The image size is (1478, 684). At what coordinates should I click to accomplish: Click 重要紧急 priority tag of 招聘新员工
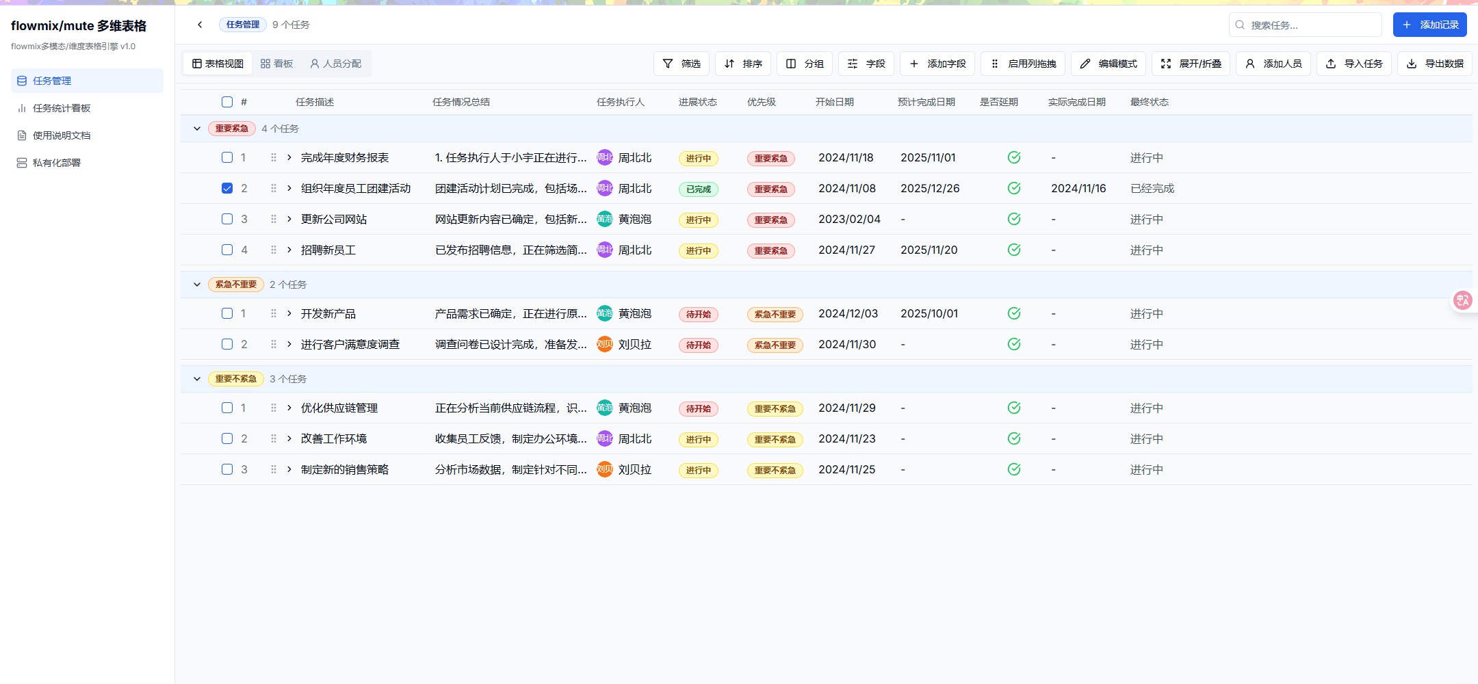[x=771, y=250]
